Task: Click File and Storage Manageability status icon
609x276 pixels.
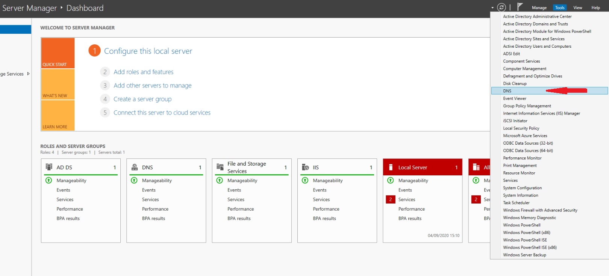Action: pyautogui.click(x=220, y=180)
